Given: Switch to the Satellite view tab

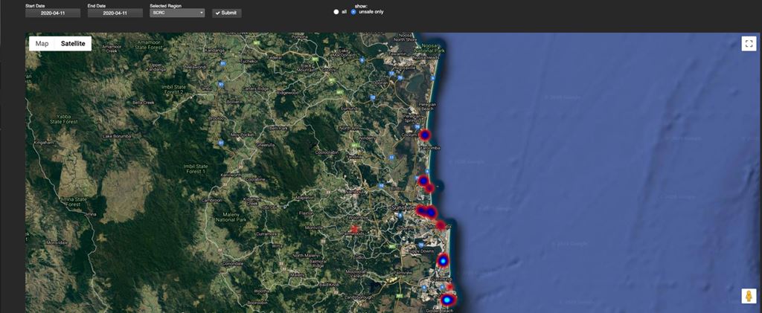Looking at the screenshot, I should 73,44.
